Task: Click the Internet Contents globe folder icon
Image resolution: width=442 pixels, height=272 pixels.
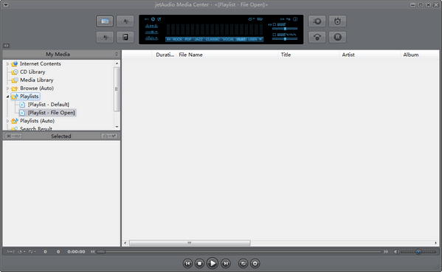Action: point(15,64)
